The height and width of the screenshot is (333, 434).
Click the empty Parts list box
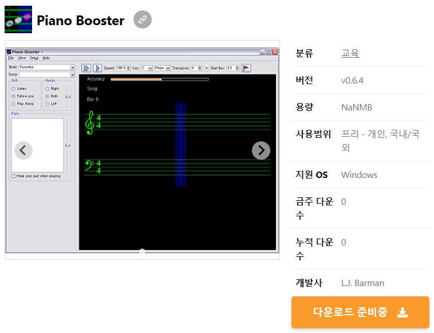click(37, 145)
